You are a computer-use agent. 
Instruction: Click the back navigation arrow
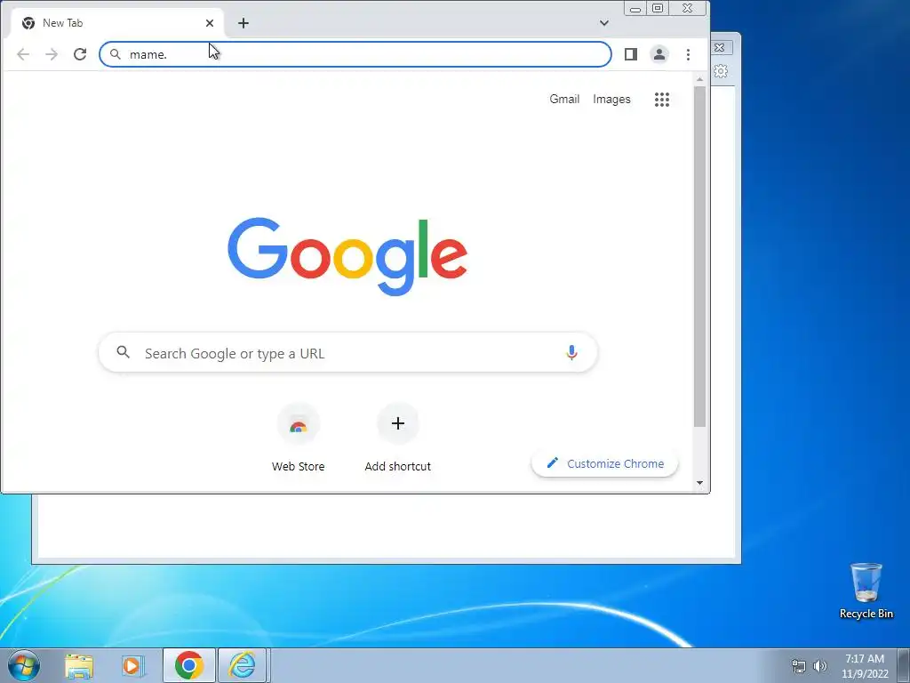coord(23,54)
